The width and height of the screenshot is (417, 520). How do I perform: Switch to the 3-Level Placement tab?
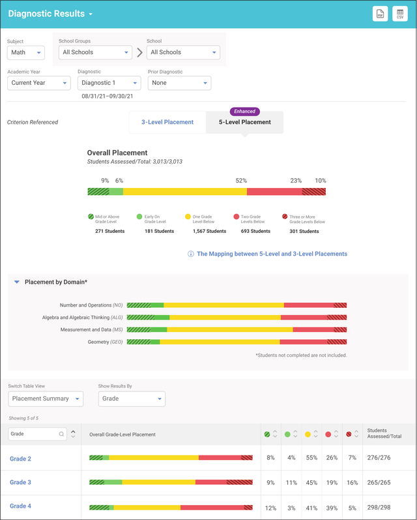pos(167,122)
